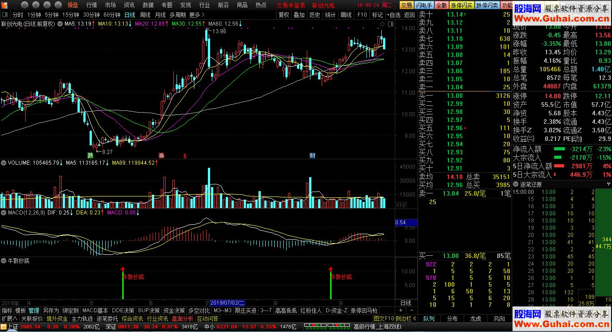Select the 30分钟 period
Viewport: 612px width, 332px height.
pyautogui.click(x=91, y=14)
